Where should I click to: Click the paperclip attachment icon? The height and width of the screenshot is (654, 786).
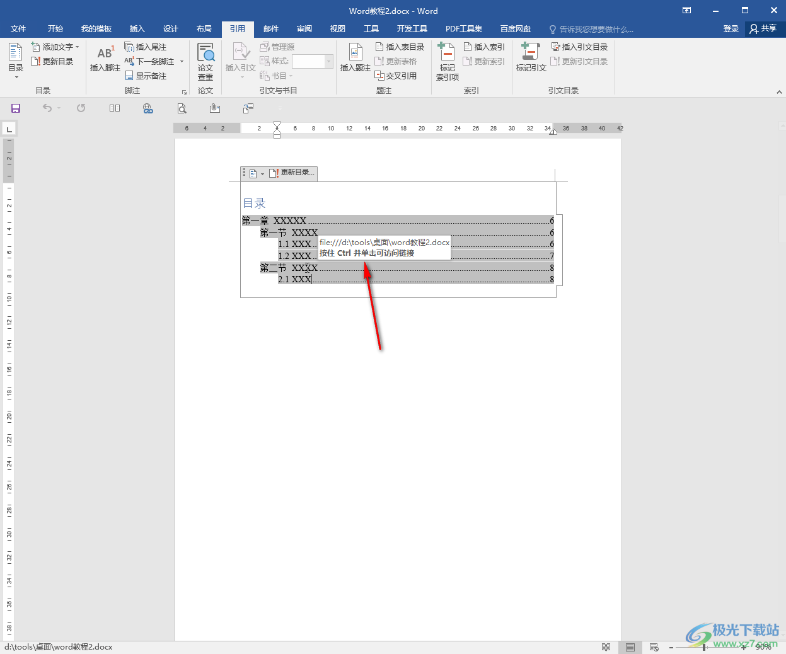215,108
